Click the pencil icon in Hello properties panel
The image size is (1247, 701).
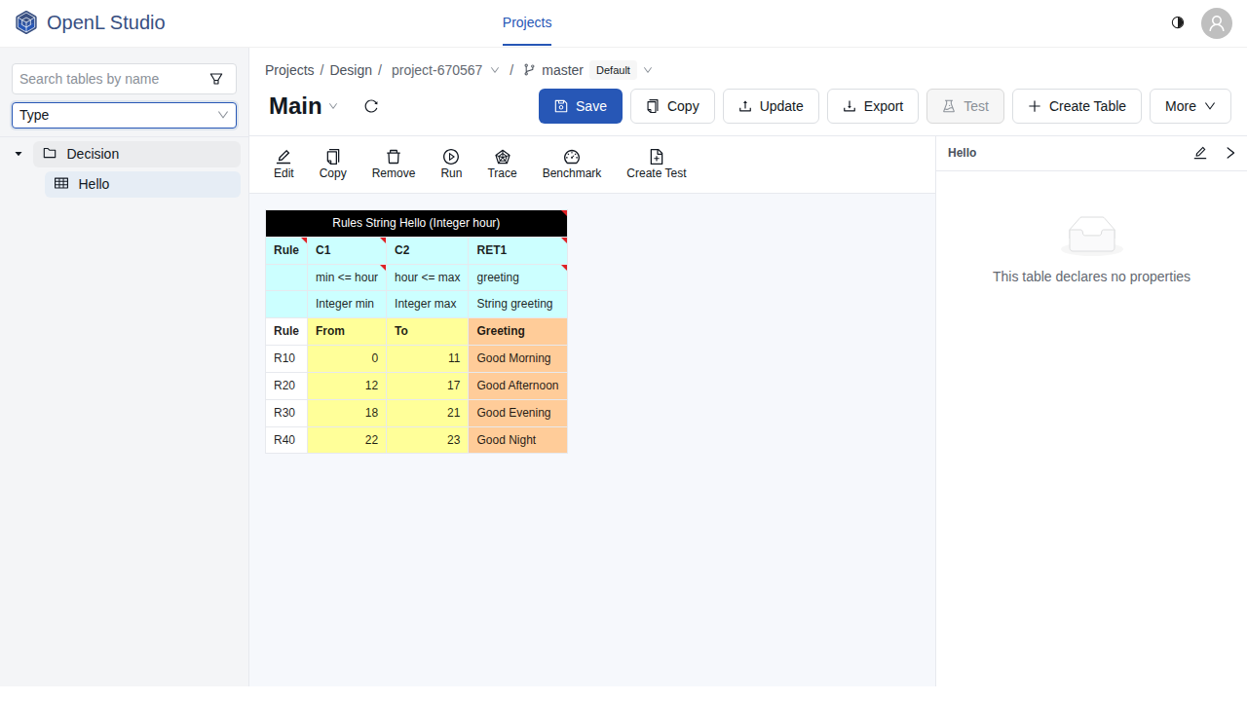click(x=1200, y=153)
